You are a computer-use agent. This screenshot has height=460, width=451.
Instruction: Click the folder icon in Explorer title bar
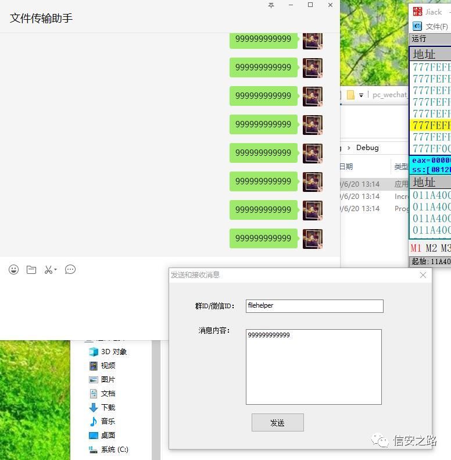(350, 95)
